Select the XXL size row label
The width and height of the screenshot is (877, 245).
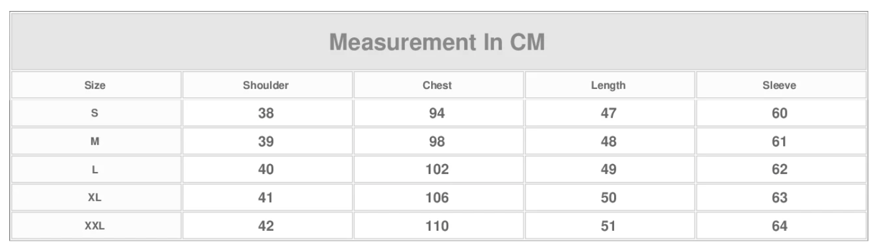[x=95, y=227]
